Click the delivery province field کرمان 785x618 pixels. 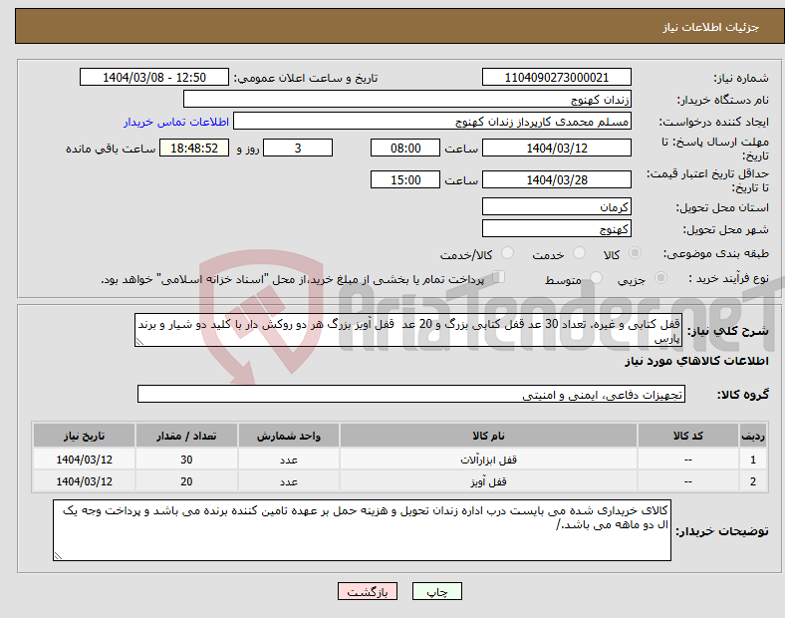[x=556, y=206]
